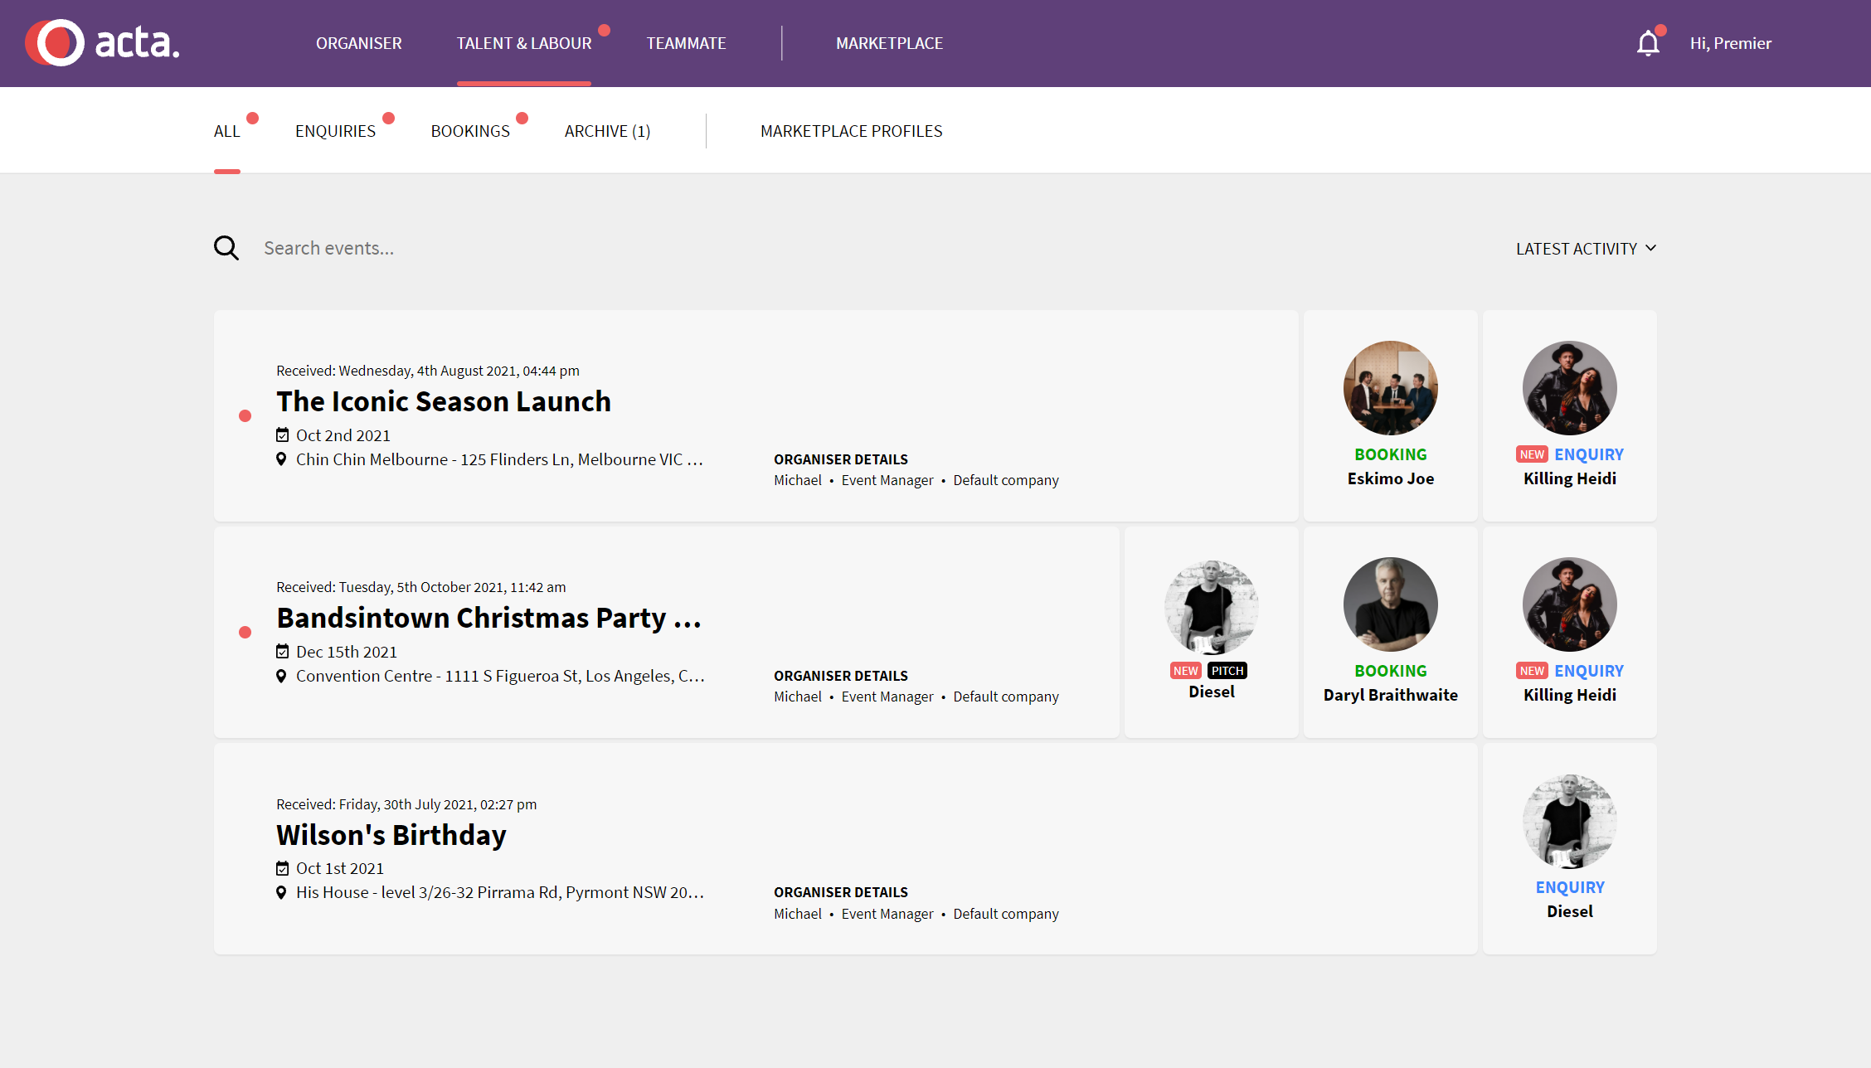Viewport: 1871px width, 1068px height.
Task: Click the Daryl Braithwaite name text
Action: tap(1391, 695)
